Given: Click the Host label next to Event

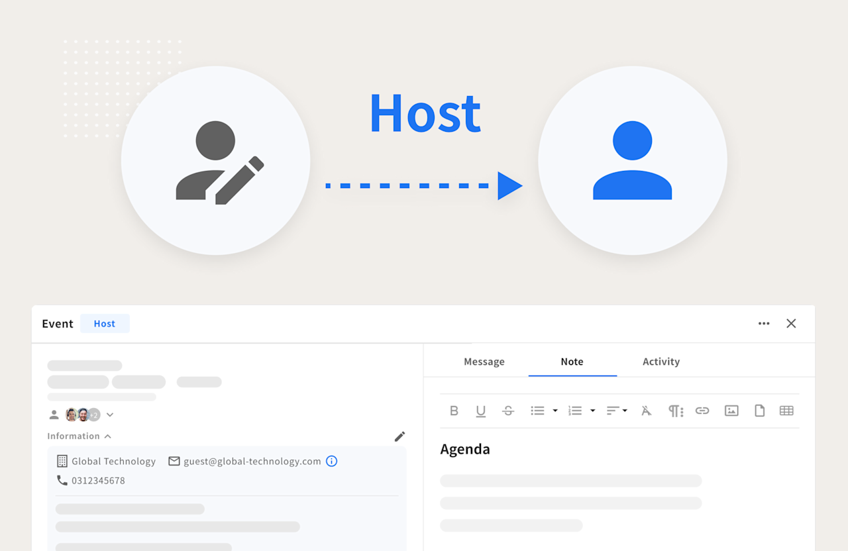Looking at the screenshot, I should click(x=105, y=323).
